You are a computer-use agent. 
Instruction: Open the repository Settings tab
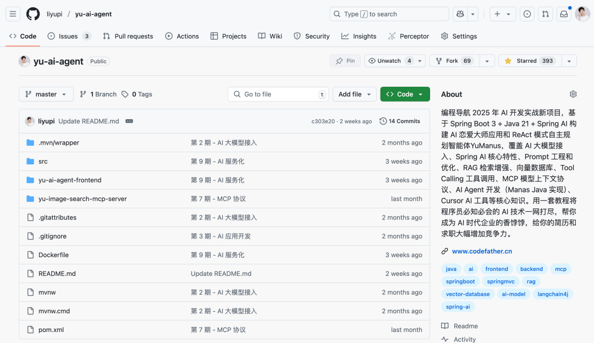pos(459,36)
